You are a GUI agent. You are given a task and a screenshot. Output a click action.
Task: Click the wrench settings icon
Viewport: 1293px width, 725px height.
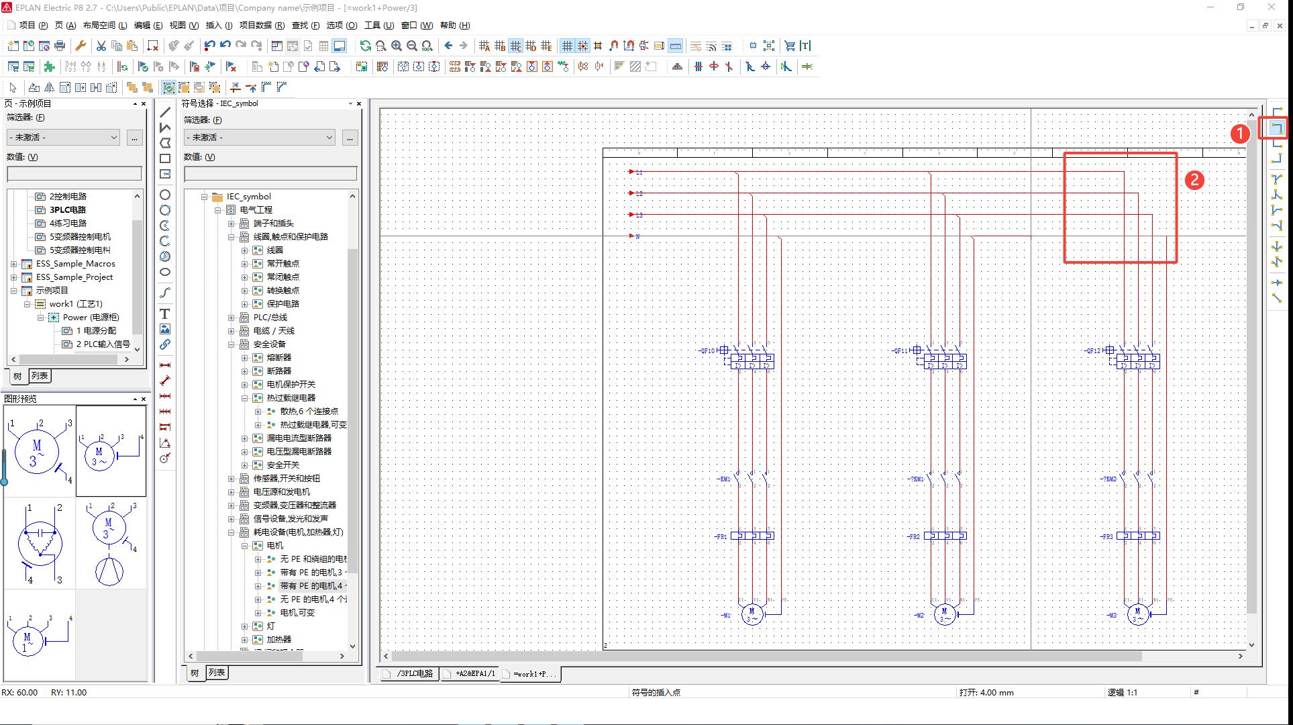click(81, 46)
